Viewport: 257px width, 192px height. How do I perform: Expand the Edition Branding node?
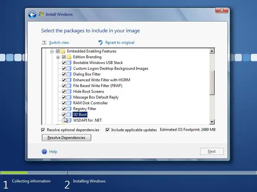(x=58, y=57)
